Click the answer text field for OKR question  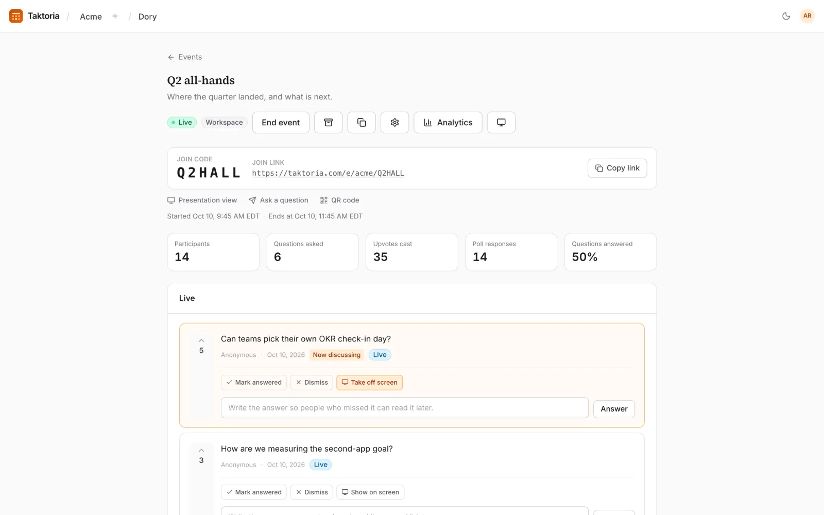click(x=405, y=408)
